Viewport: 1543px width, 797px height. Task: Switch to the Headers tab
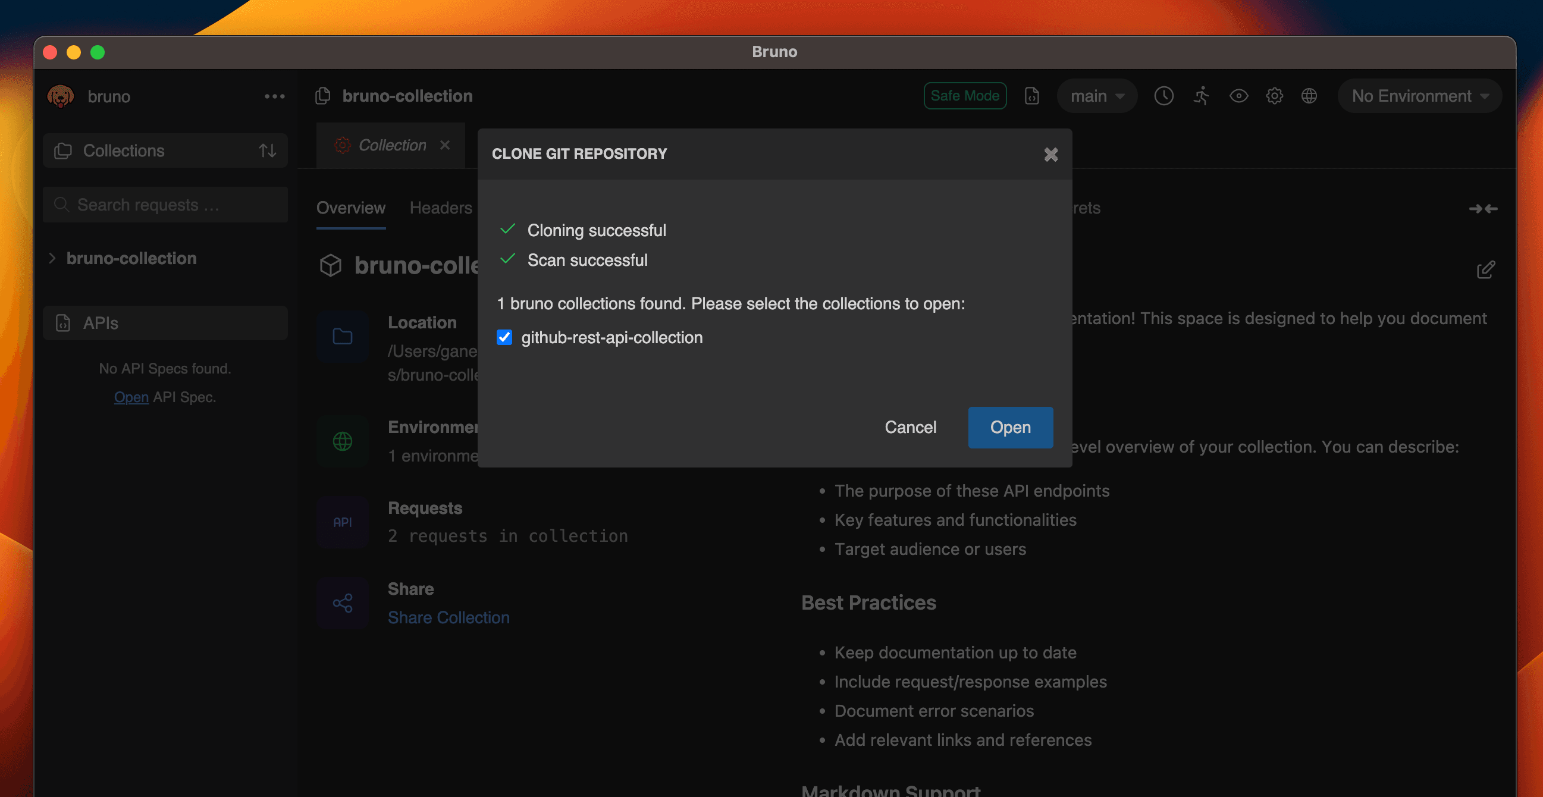point(441,208)
